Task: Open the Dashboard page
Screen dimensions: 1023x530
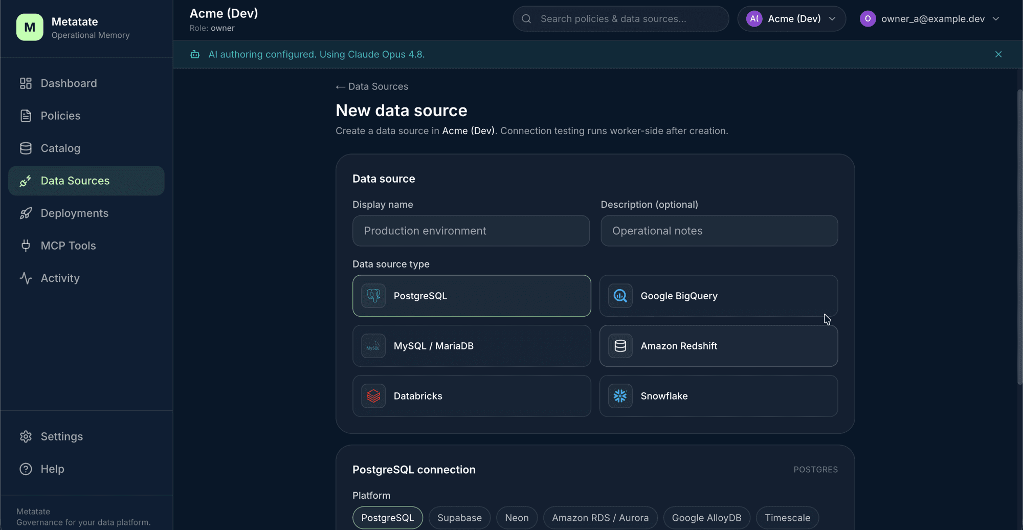Action: point(86,83)
